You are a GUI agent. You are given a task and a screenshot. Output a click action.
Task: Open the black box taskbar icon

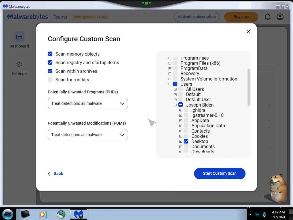coord(25,214)
